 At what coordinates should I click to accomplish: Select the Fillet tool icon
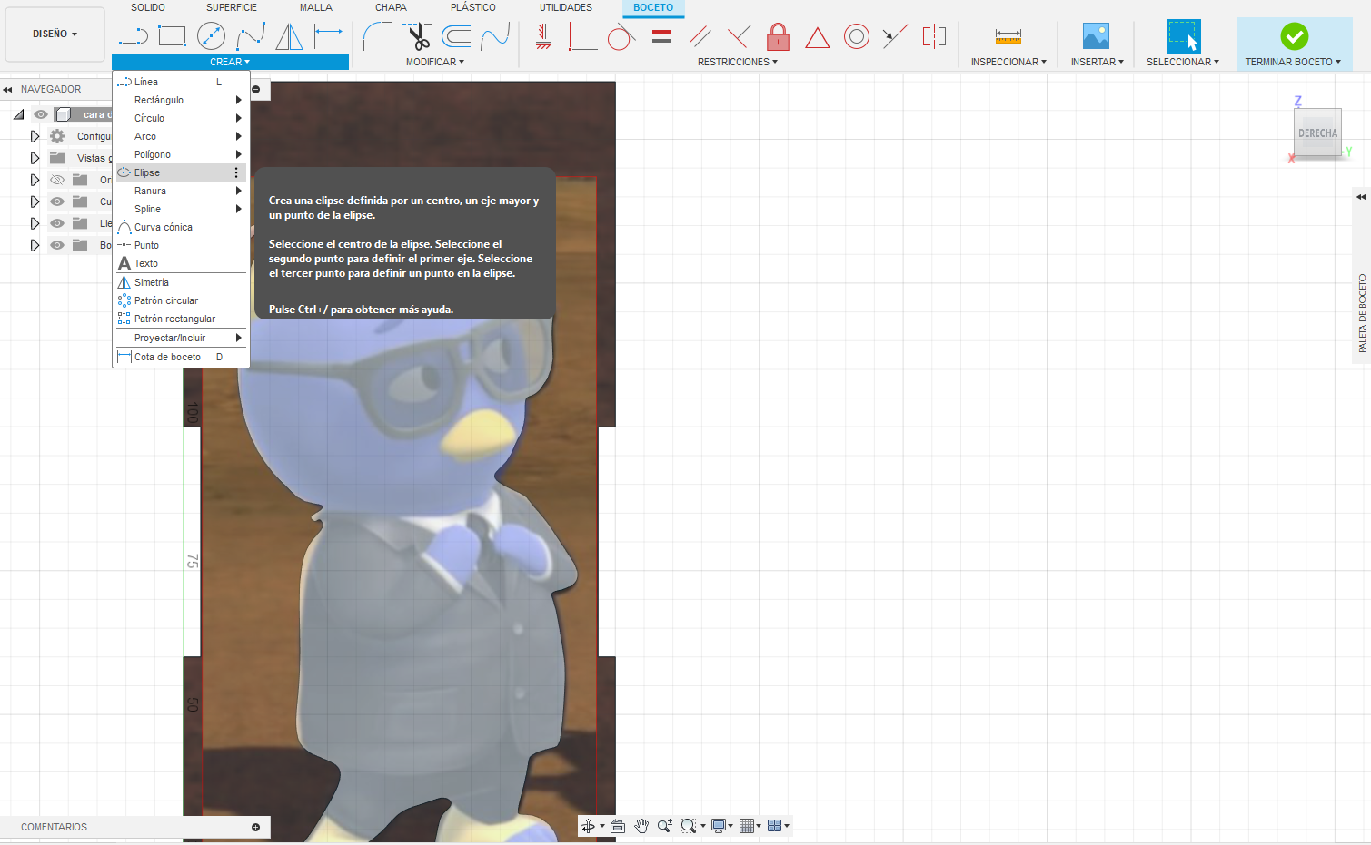(x=377, y=36)
